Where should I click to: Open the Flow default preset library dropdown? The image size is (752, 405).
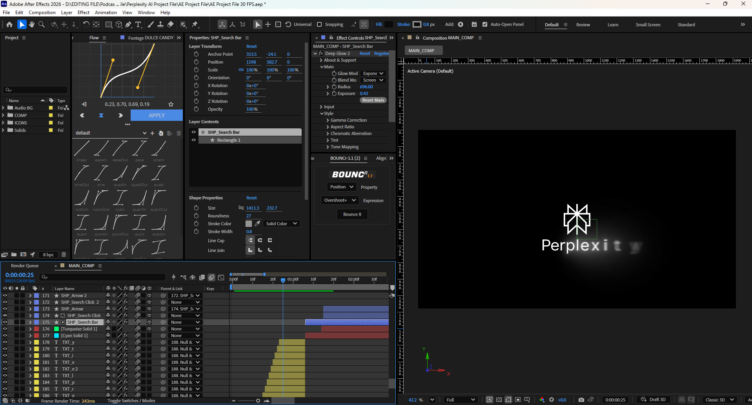111,133
